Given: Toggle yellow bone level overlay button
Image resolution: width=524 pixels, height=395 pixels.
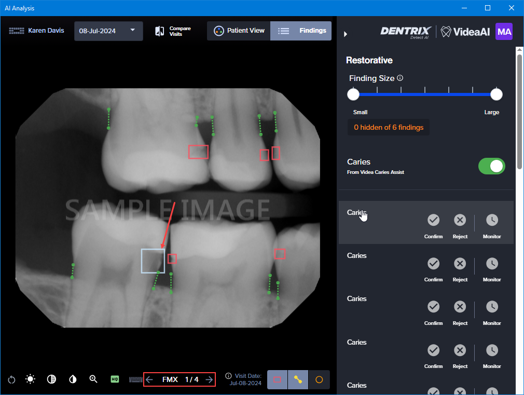Looking at the screenshot, I should [x=298, y=379].
